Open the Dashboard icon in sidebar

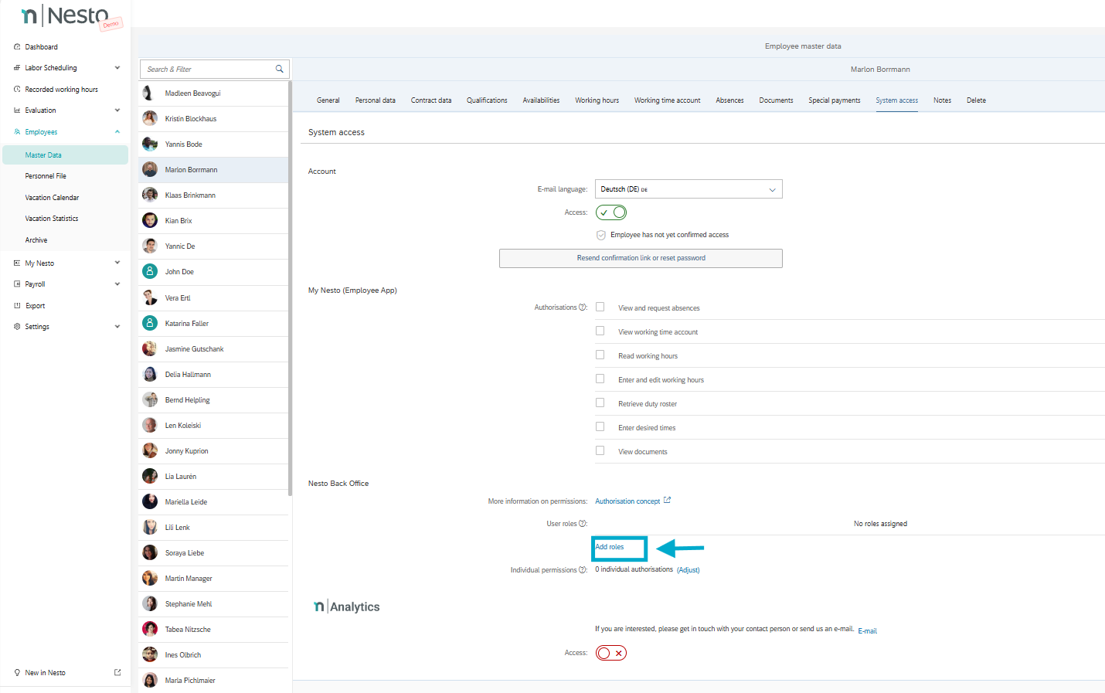point(17,47)
